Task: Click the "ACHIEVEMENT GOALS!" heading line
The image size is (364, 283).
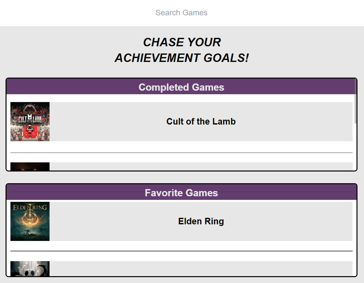Action: tap(182, 58)
